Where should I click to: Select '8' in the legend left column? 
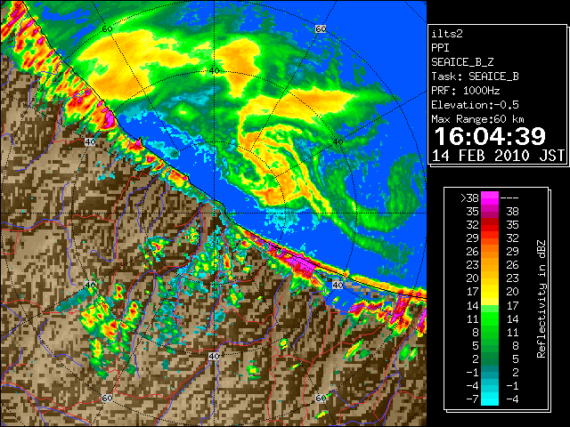(476, 332)
